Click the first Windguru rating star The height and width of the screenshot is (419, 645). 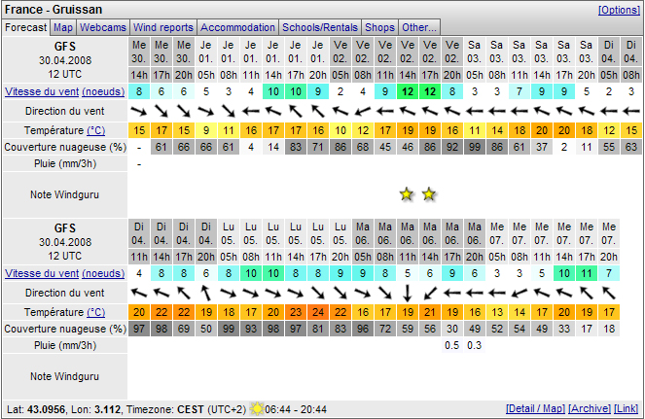pyautogui.click(x=407, y=193)
